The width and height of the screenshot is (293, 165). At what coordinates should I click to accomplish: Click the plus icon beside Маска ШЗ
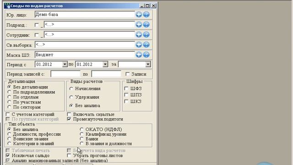(x=139, y=55)
